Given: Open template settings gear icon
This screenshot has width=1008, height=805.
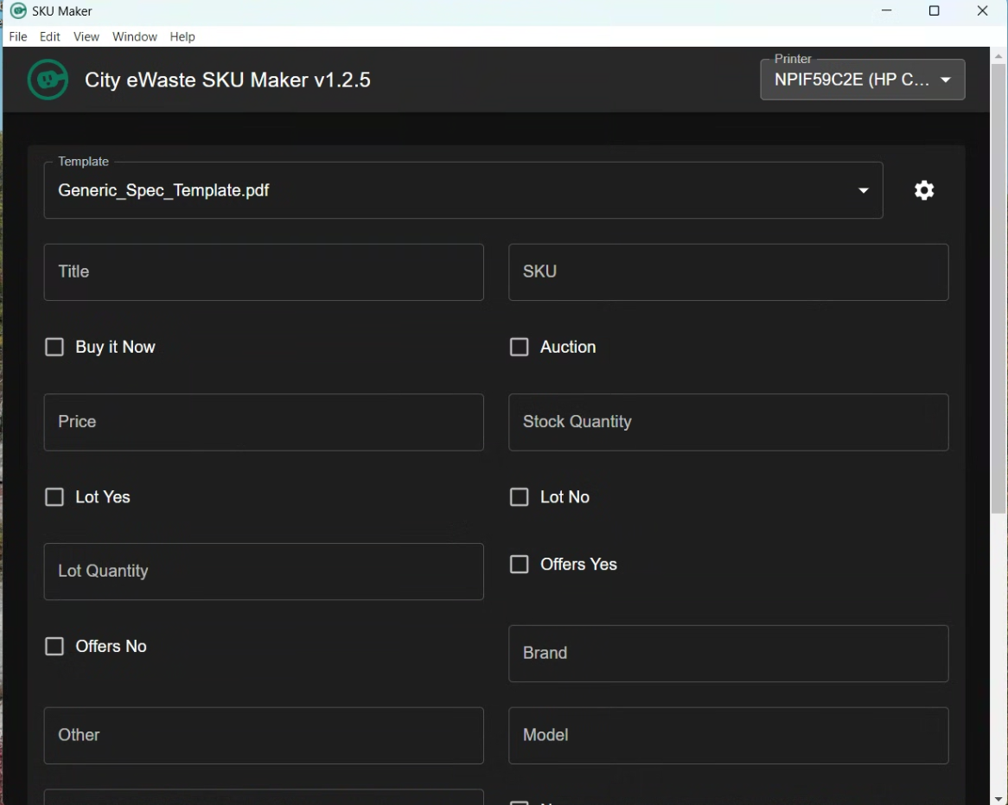Looking at the screenshot, I should (x=924, y=190).
